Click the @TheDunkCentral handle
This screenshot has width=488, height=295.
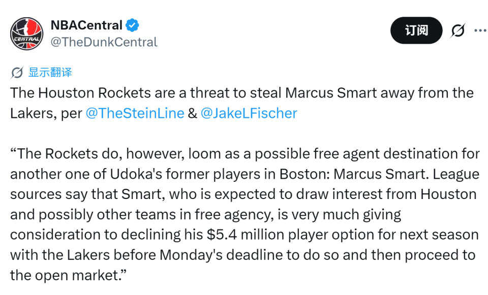point(104,42)
